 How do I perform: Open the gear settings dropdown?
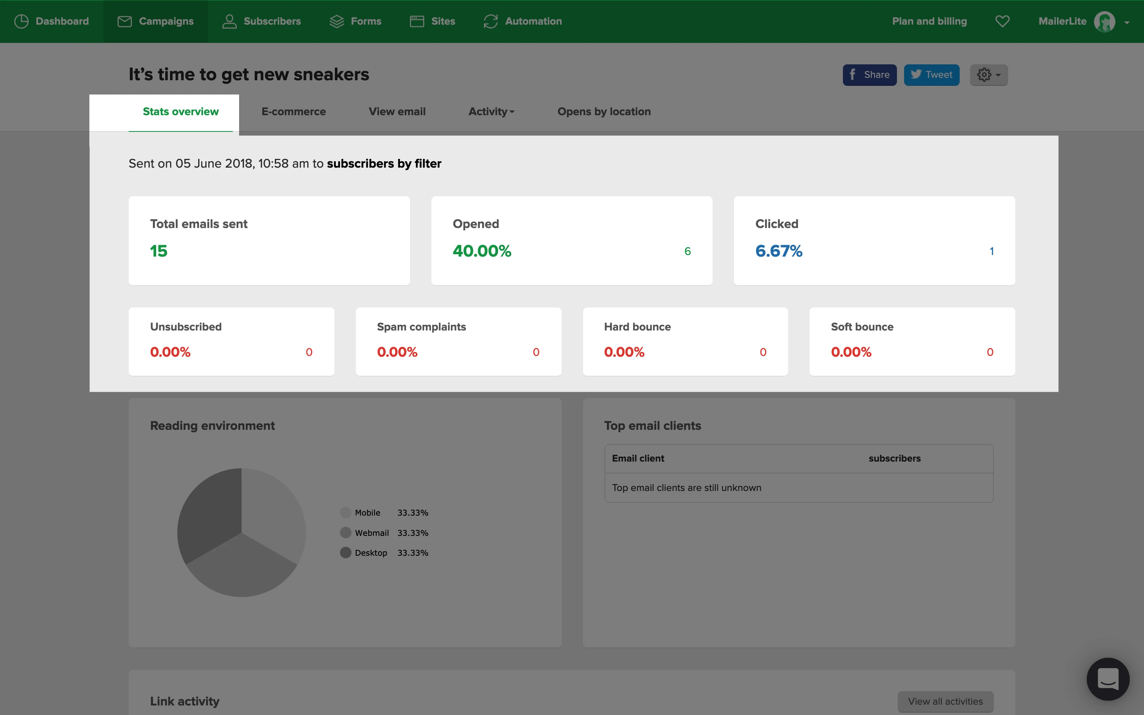tap(988, 75)
